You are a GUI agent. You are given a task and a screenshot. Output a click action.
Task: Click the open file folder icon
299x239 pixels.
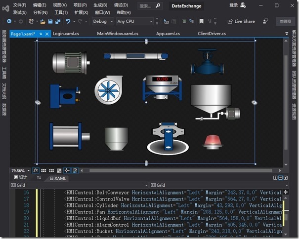tap(43, 22)
